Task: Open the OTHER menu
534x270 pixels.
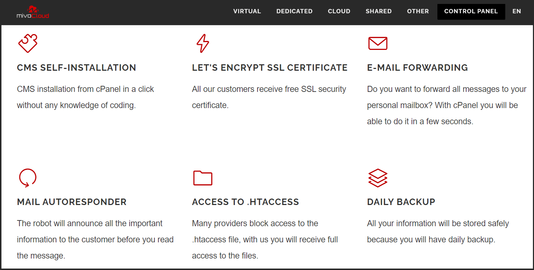Action: pyautogui.click(x=418, y=11)
